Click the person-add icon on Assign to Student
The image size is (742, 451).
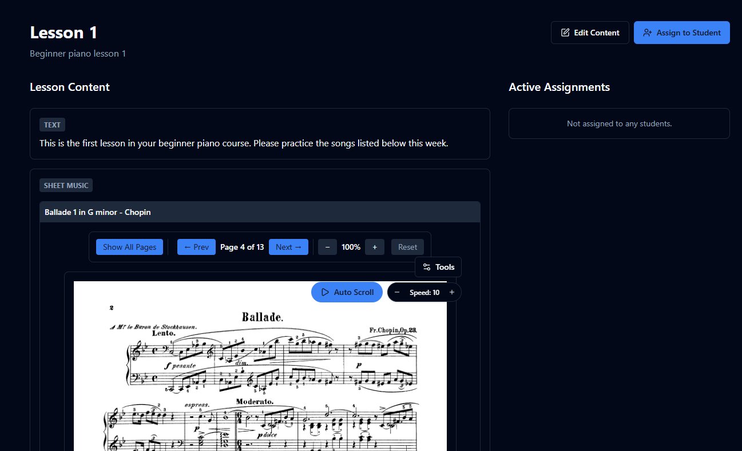[x=648, y=33]
